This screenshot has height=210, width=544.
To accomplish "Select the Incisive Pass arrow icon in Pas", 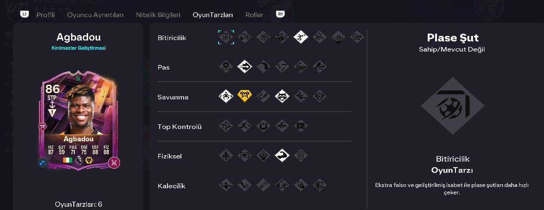I will (245, 67).
